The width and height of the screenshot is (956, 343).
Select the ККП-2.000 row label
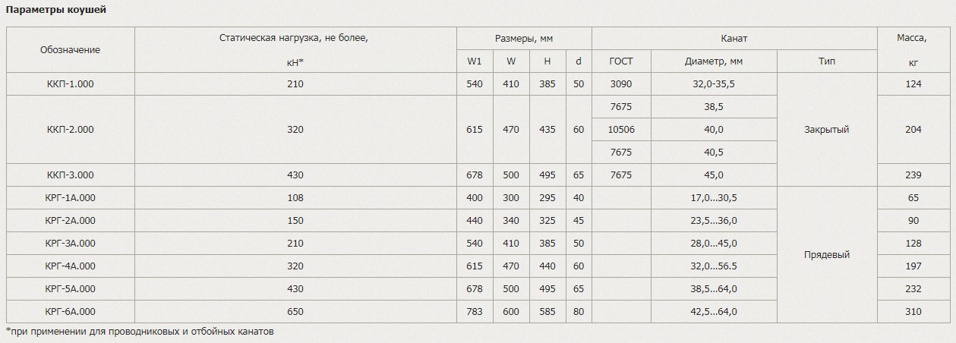(x=71, y=130)
